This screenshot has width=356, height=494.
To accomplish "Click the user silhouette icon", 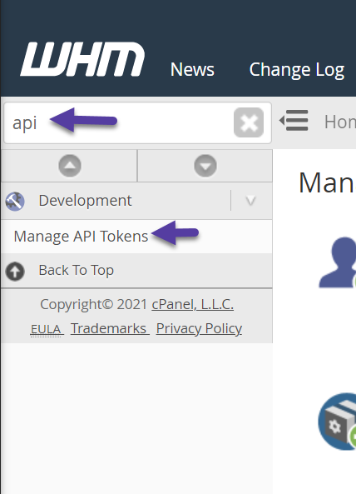I will click(338, 262).
